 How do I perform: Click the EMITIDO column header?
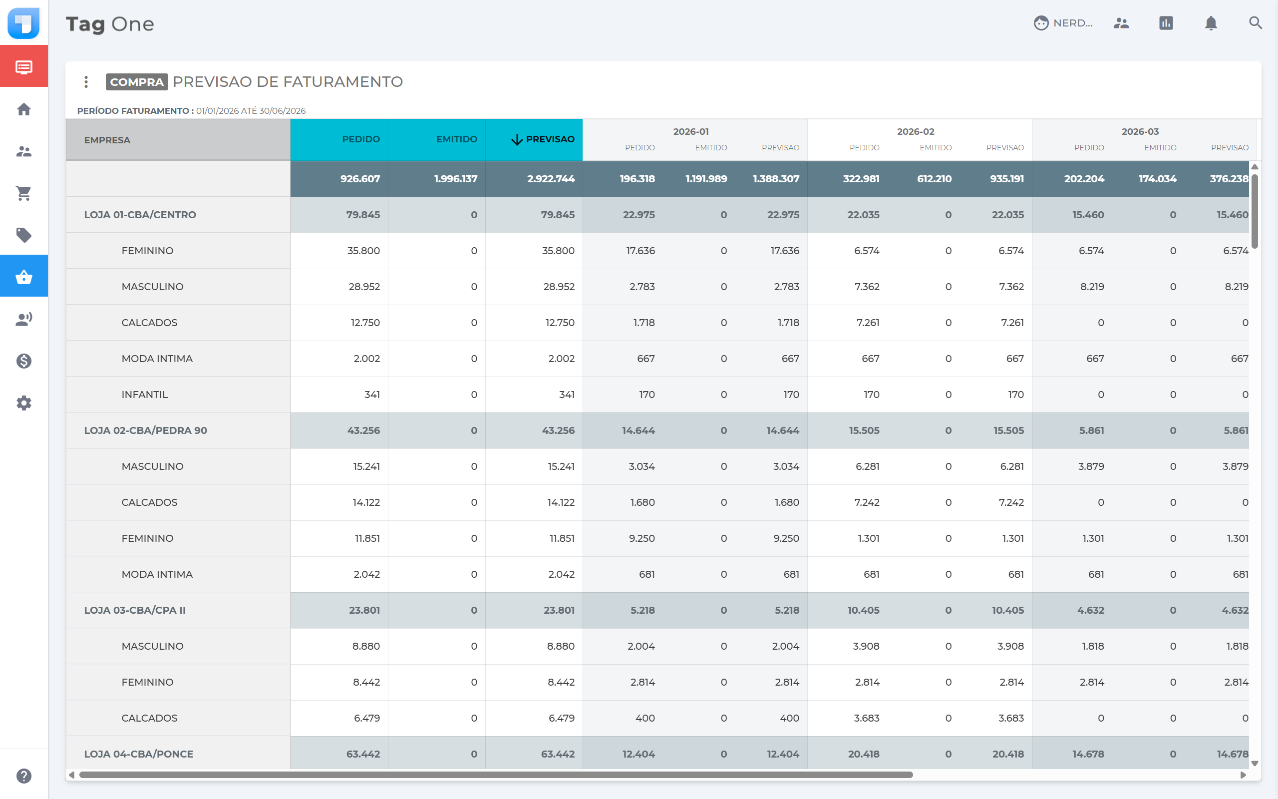point(456,139)
